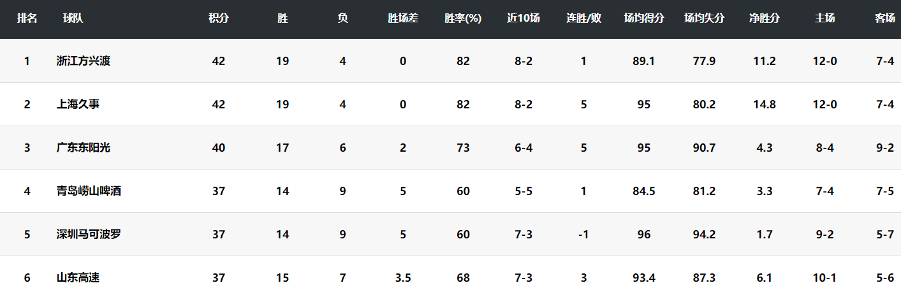This screenshot has width=901, height=297.
Task: Sort by 积分 column header
Action: [219, 19]
